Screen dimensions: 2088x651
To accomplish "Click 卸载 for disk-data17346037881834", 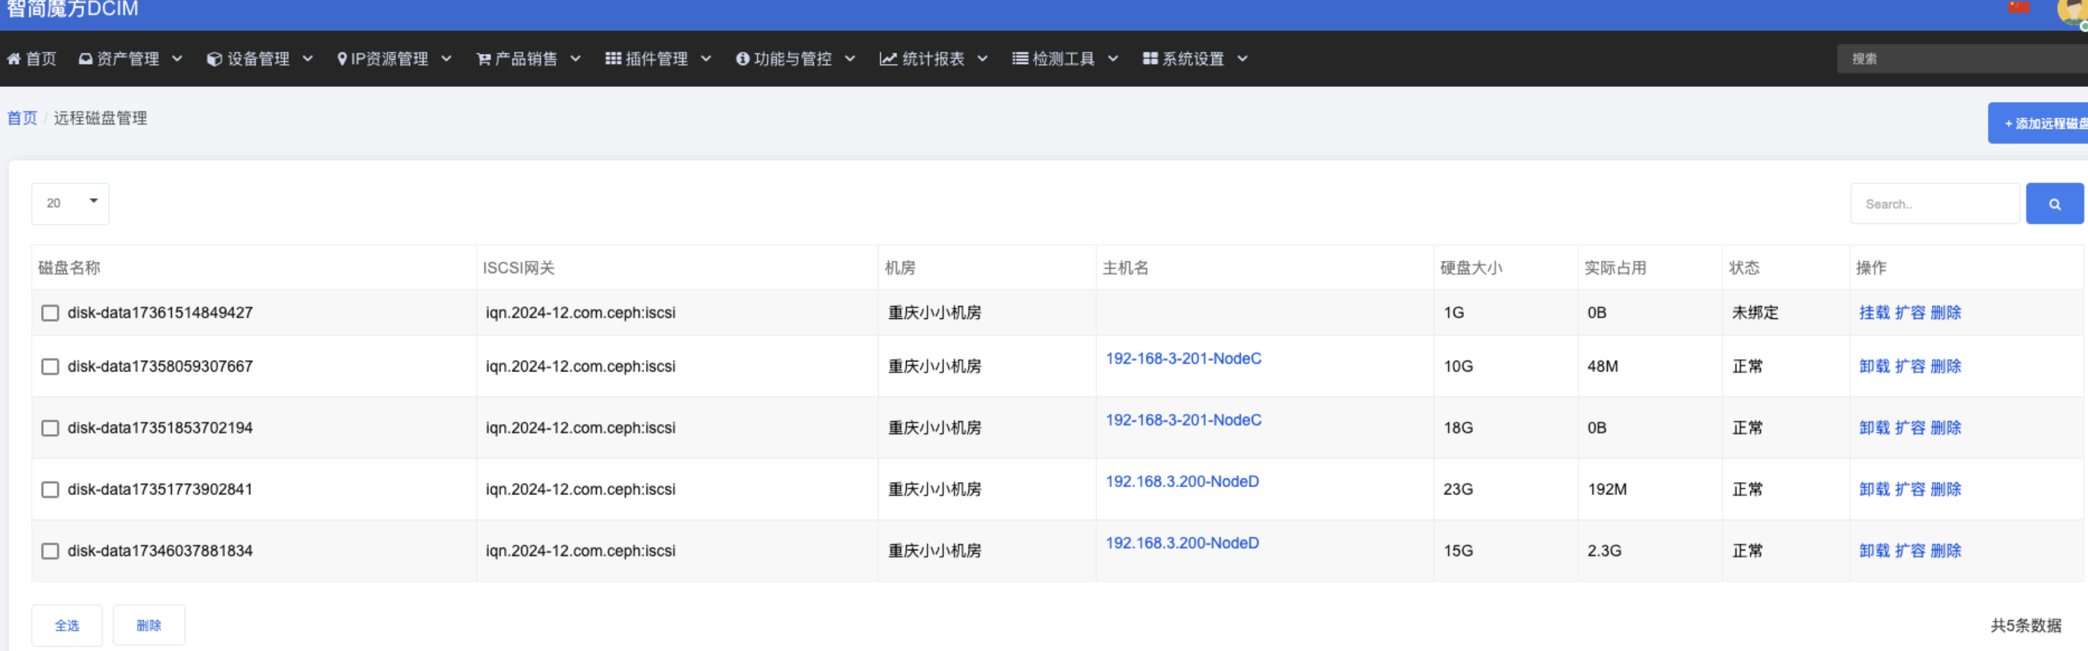I will [1874, 551].
